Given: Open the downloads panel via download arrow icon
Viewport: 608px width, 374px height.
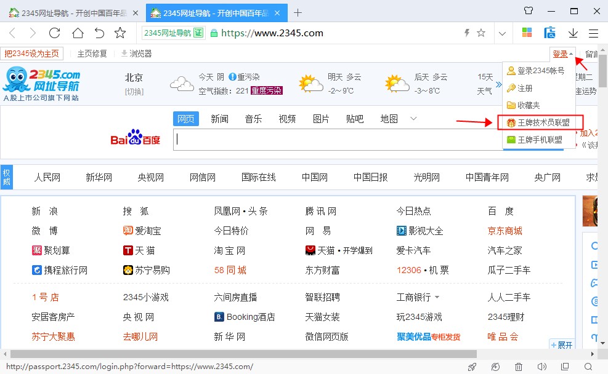Looking at the screenshot, I should 573,33.
